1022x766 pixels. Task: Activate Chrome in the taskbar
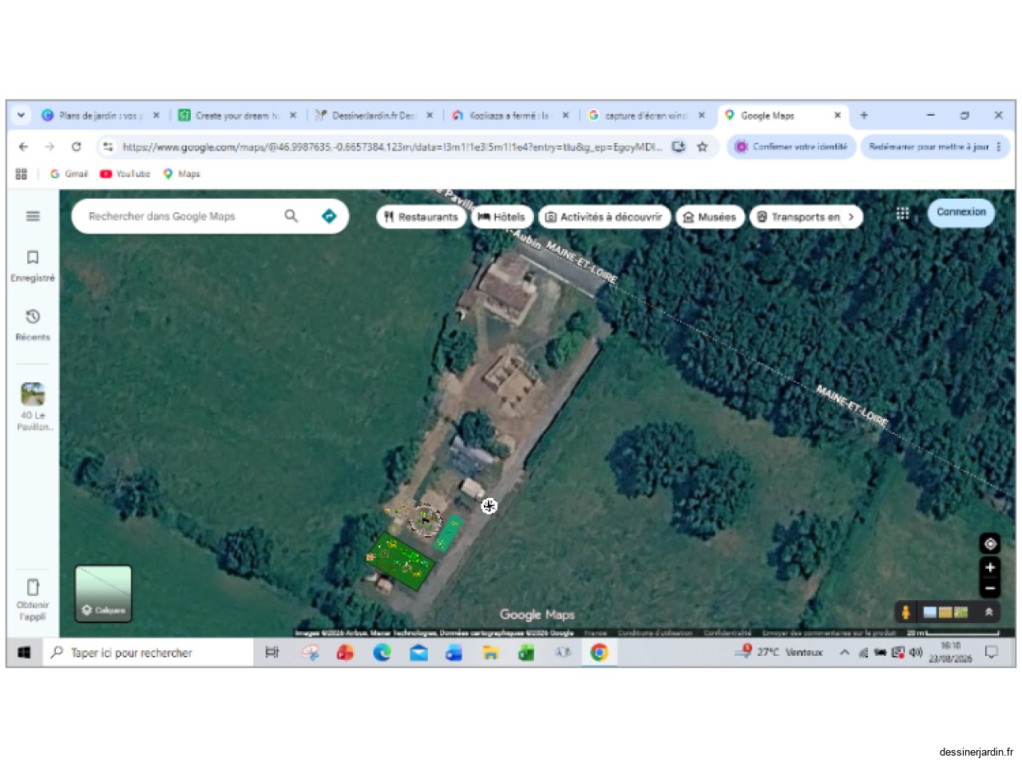pyautogui.click(x=599, y=653)
